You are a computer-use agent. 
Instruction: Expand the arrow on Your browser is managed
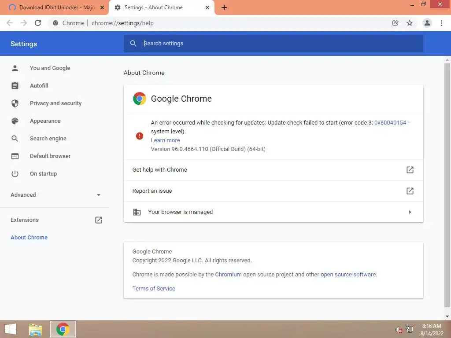click(410, 212)
